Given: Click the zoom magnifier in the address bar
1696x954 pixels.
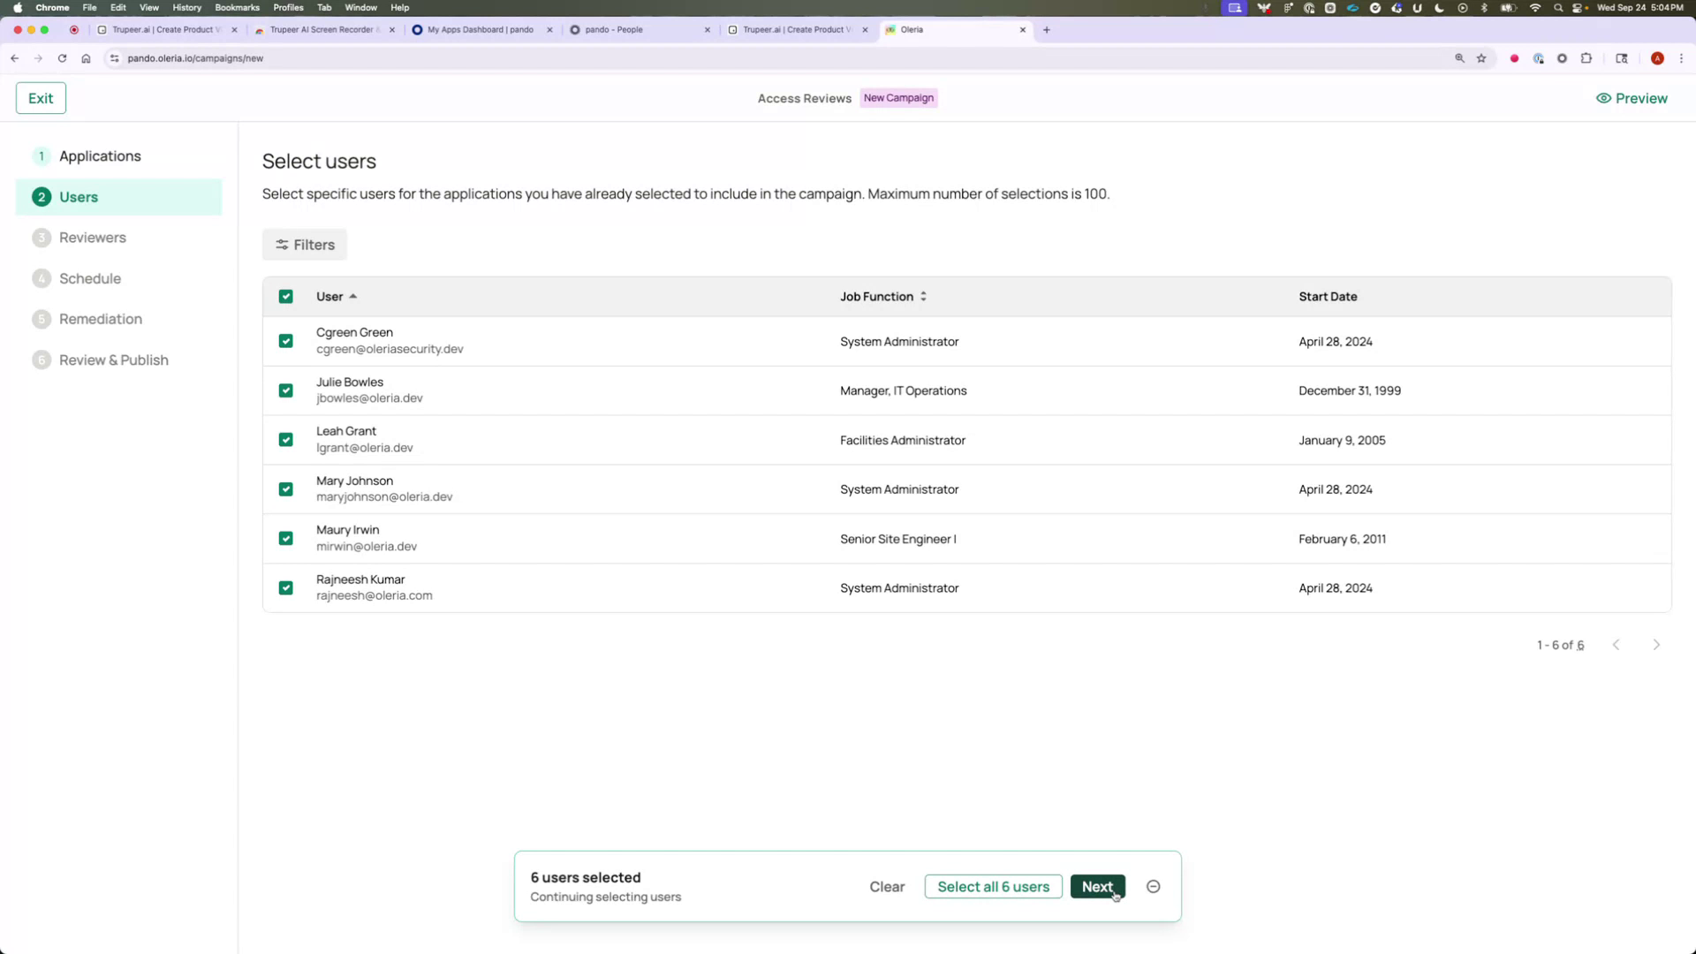Looking at the screenshot, I should (x=1459, y=58).
